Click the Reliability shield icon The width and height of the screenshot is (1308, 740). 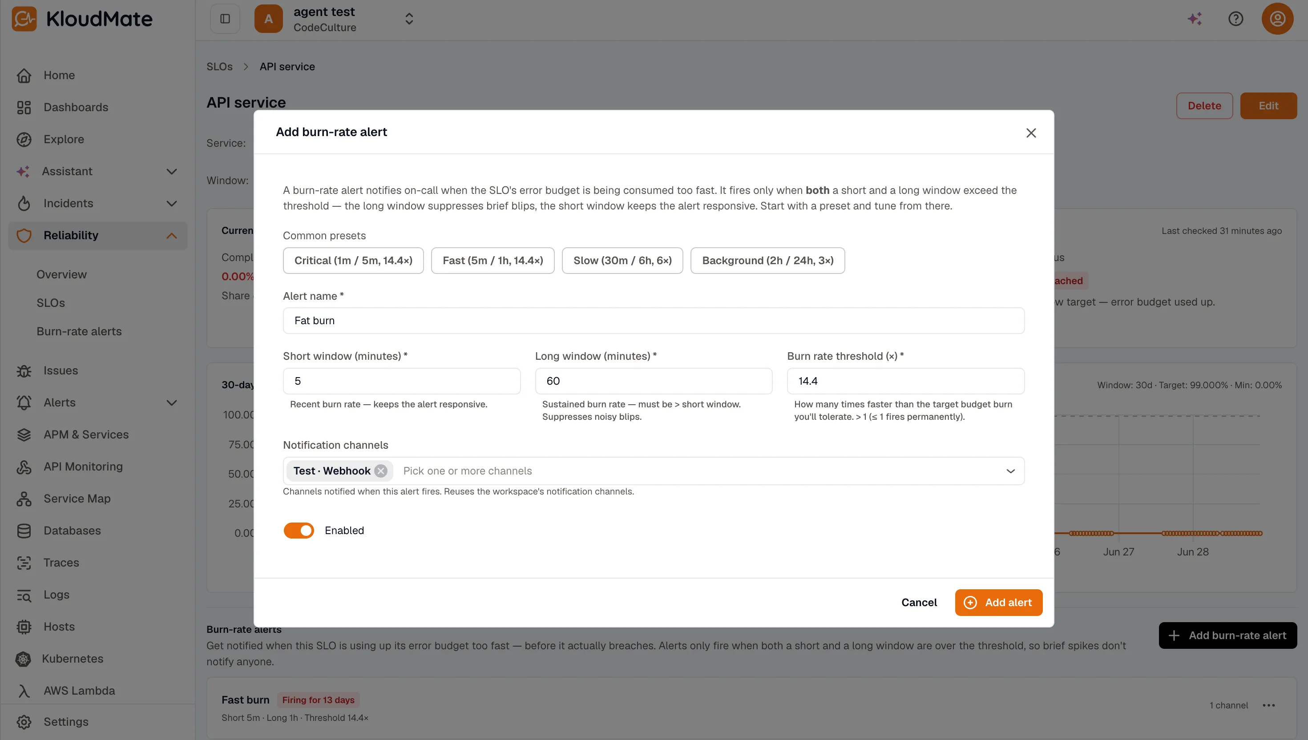coord(24,235)
